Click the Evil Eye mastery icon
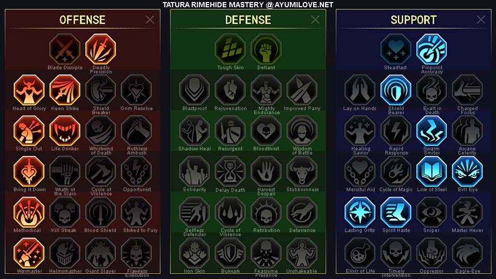Image resolution: width=496 pixels, height=279 pixels. pos(467,172)
